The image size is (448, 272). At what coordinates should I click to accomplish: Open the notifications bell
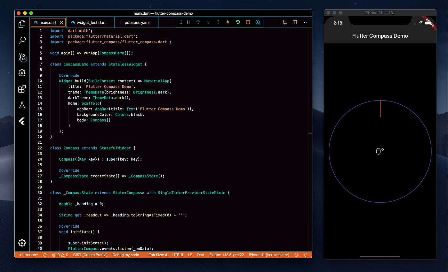point(306,255)
